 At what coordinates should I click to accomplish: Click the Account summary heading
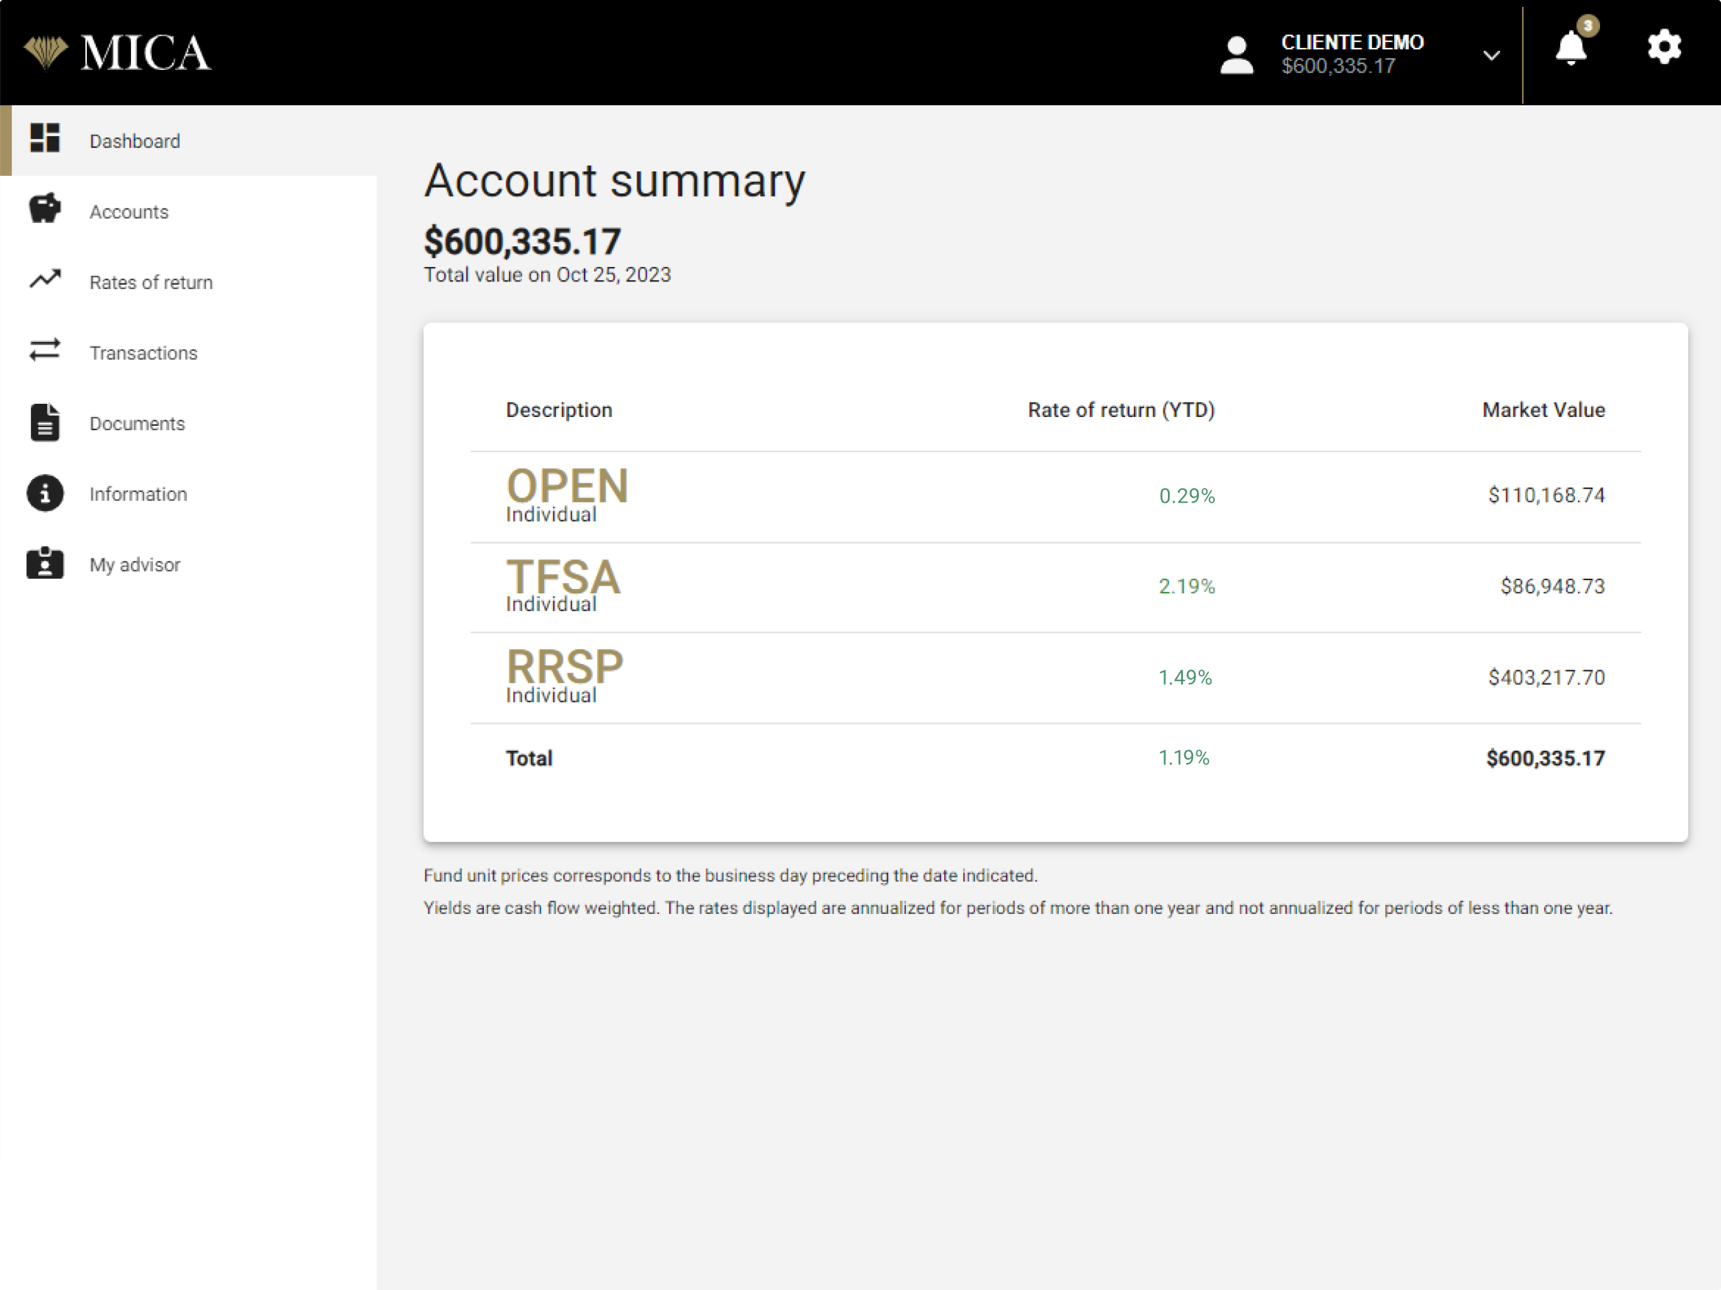click(x=615, y=181)
